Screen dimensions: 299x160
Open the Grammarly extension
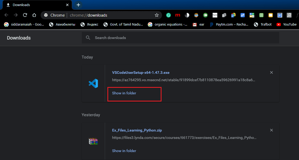pyautogui.click(x=168, y=15)
